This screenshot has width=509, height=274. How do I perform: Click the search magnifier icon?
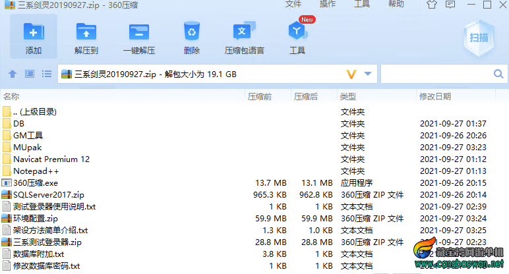click(498, 74)
